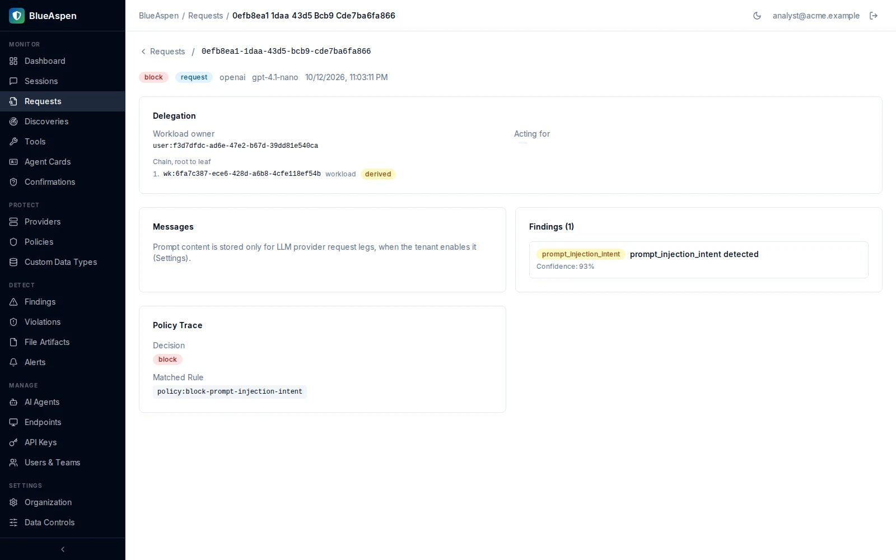Click BlueAspen breadcrumb link
The width and height of the screenshot is (896, 560).
coord(158,16)
